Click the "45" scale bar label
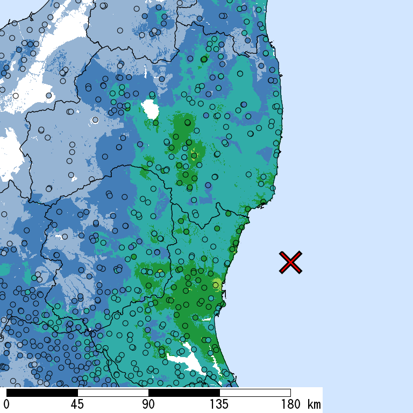413x413 pixels. [77, 404]
